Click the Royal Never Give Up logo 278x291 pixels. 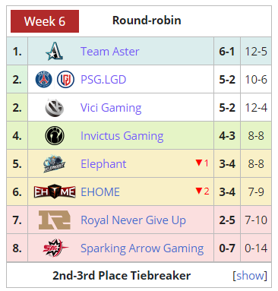[x=55, y=220]
